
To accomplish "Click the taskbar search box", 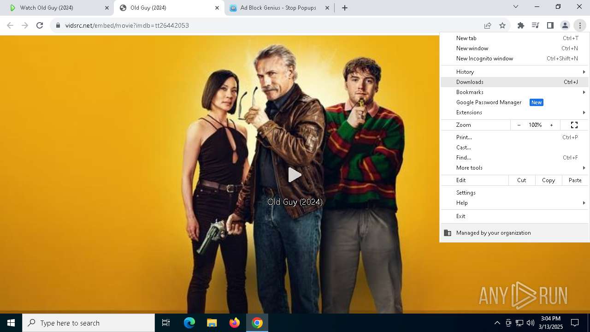I will pos(88,323).
